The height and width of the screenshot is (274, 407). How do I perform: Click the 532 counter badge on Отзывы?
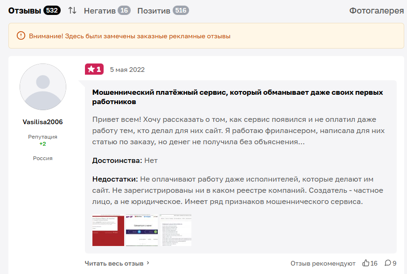pos(53,10)
